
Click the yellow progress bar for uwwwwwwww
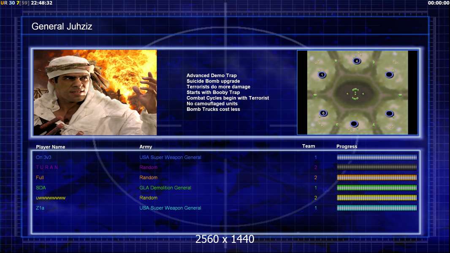(377, 198)
